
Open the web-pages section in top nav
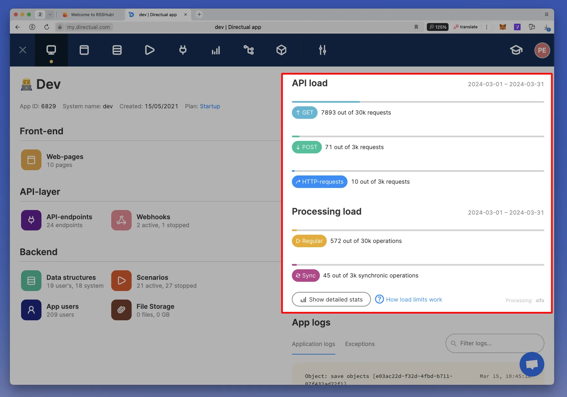tap(84, 50)
